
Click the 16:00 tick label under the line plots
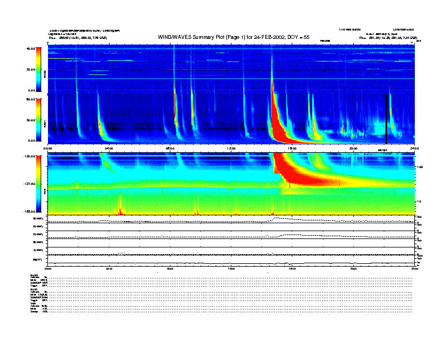coord(292,268)
